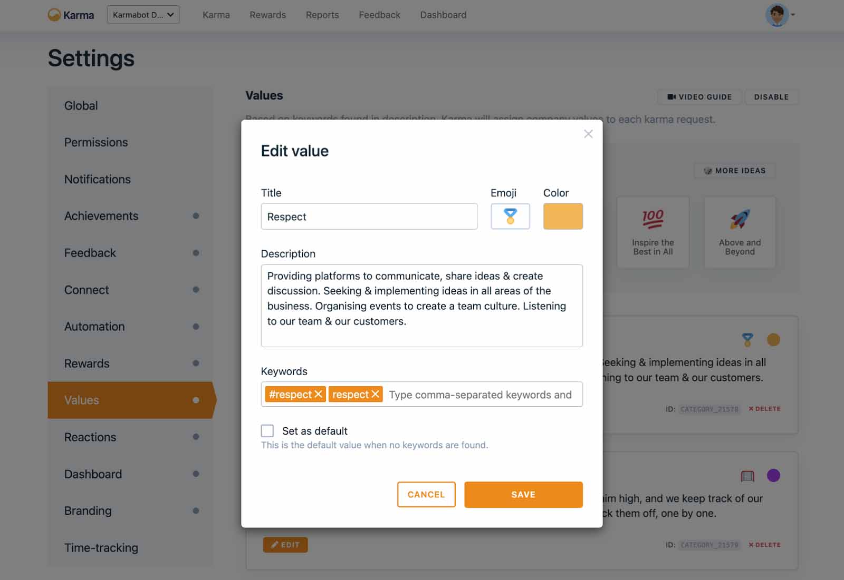The height and width of the screenshot is (580, 844).
Task: Go to Reports in the top menu
Action: pos(322,15)
